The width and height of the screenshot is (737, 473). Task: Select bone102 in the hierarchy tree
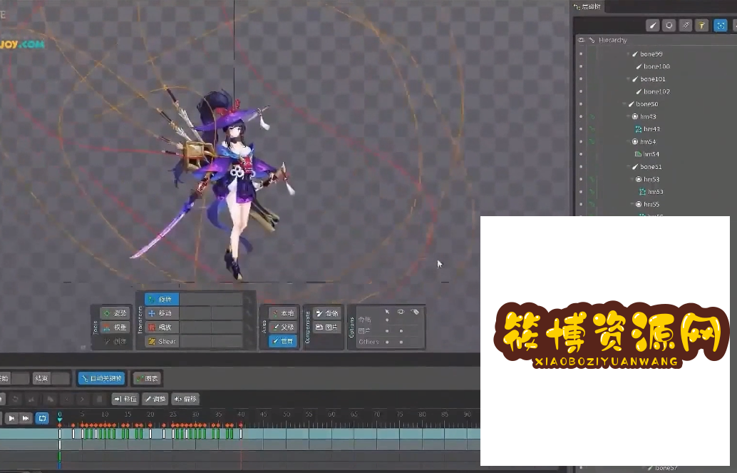click(656, 91)
